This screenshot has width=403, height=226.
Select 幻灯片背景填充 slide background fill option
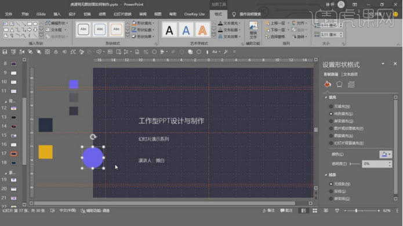(346, 143)
